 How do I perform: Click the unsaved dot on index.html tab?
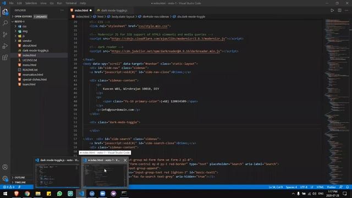click(91, 10)
